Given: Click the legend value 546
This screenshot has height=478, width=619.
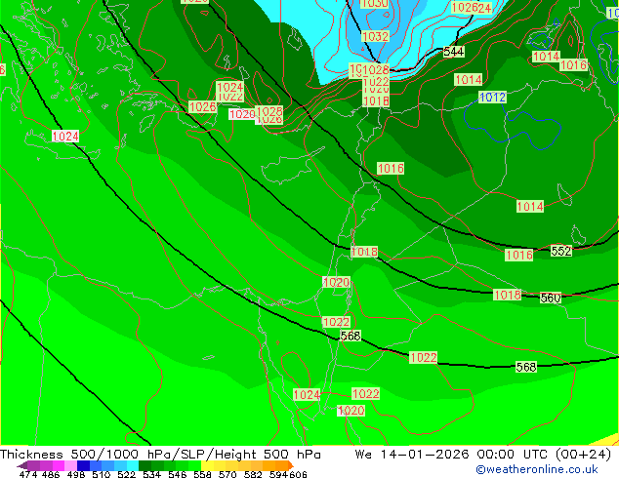Looking at the screenshot, I should [178, 474].
